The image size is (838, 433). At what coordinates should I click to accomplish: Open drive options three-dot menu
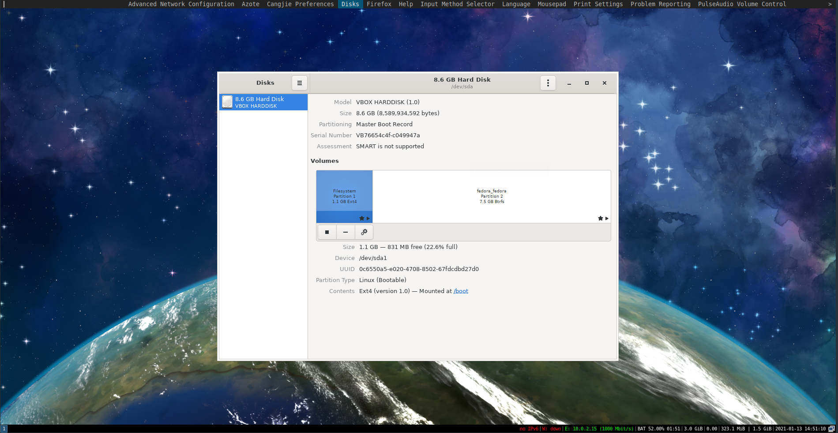click(548, 83)
